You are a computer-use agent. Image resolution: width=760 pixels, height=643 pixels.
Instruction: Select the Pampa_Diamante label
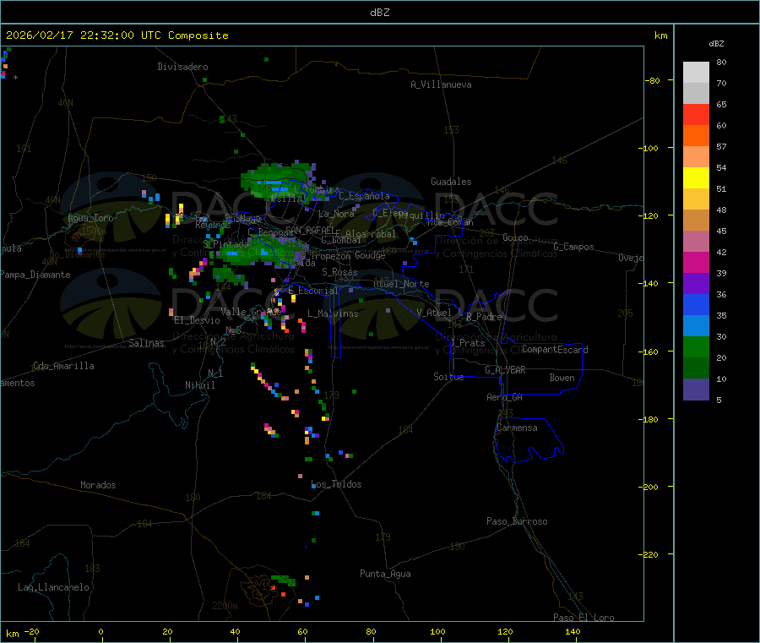click(35, 275)
